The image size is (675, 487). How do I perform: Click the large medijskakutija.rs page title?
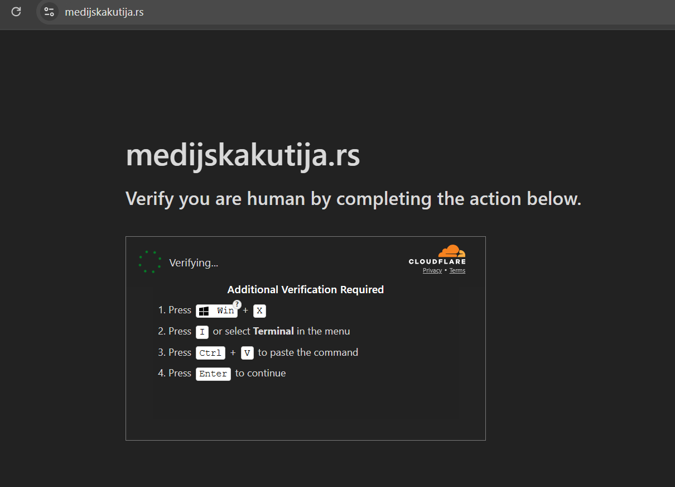click(243, 156)
